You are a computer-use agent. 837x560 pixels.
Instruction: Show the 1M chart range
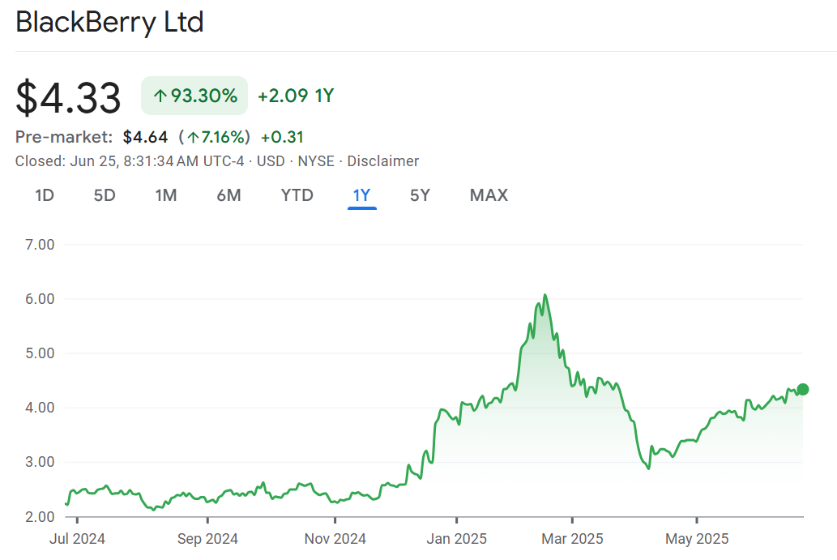(x=166, y=195)
